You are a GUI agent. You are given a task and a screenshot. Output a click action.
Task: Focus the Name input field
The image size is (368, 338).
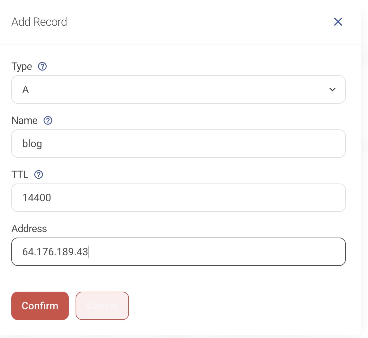178,144
